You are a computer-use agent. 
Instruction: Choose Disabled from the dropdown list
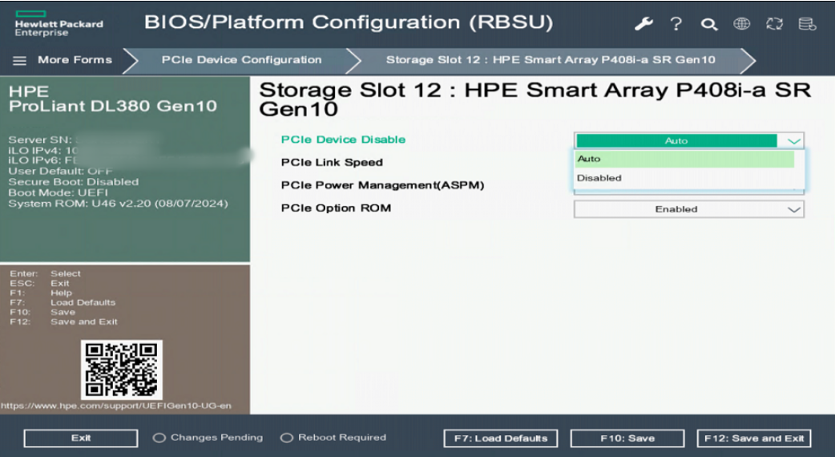599,178
